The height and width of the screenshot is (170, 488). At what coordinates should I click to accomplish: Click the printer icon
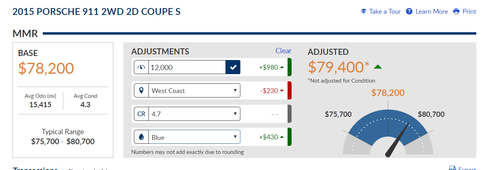pos(456,11)
